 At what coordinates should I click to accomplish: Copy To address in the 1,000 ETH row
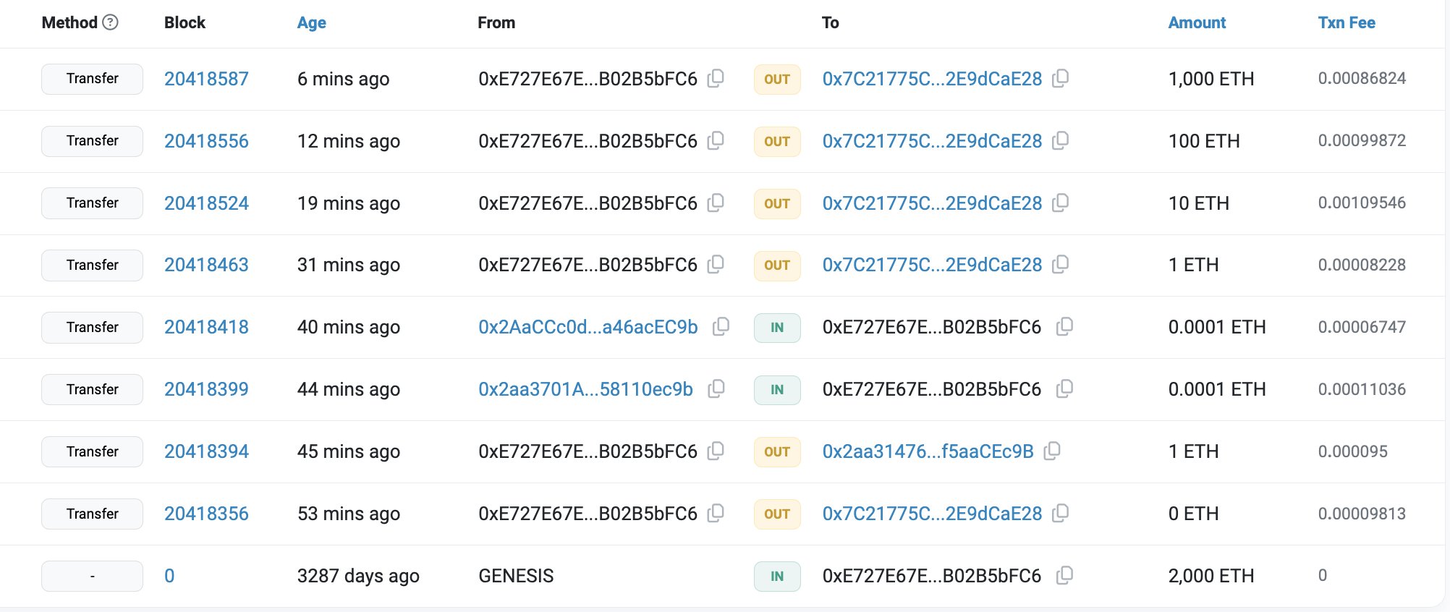1060,78
